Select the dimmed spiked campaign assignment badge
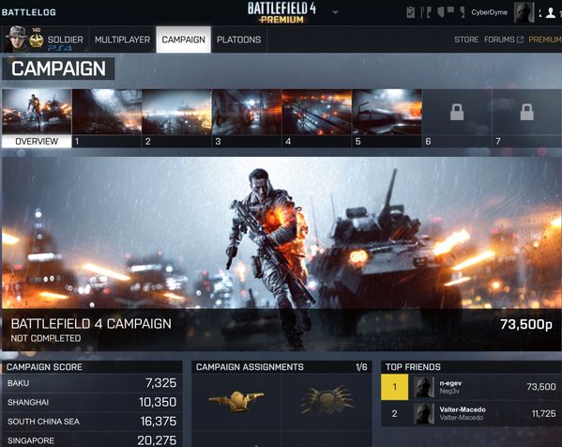Screen dimensions: 562x447 (x=327, y=400)
